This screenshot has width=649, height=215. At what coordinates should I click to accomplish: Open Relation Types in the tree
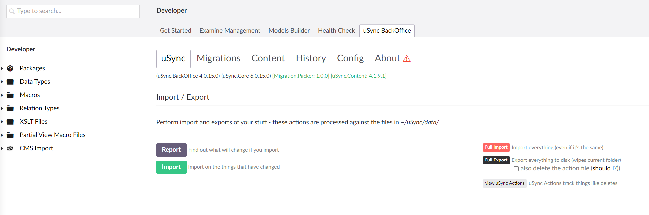coord(40,108)
